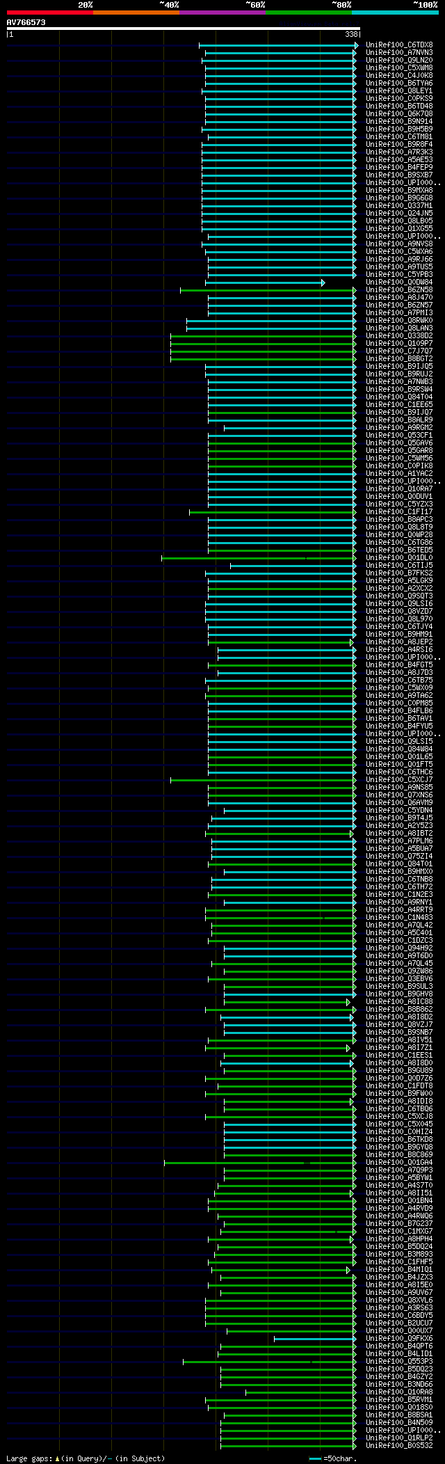Select label UniRef100_B6ZN58
Viewport: 445px width, 1464px height.
(399, 290)
